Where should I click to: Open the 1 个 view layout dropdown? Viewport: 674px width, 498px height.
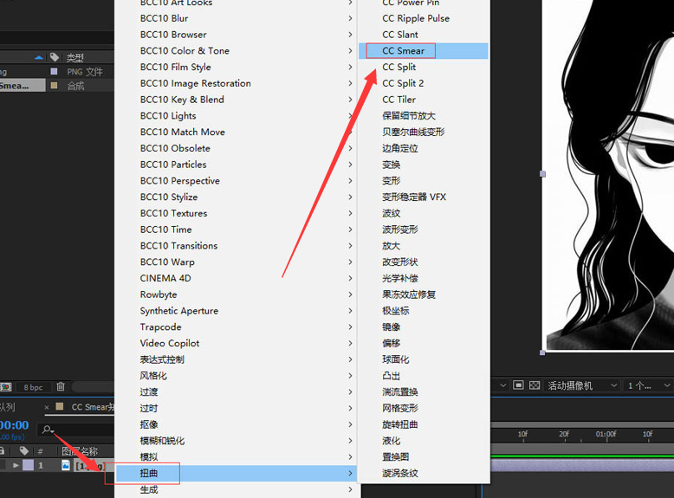click(x=648, y=385)
